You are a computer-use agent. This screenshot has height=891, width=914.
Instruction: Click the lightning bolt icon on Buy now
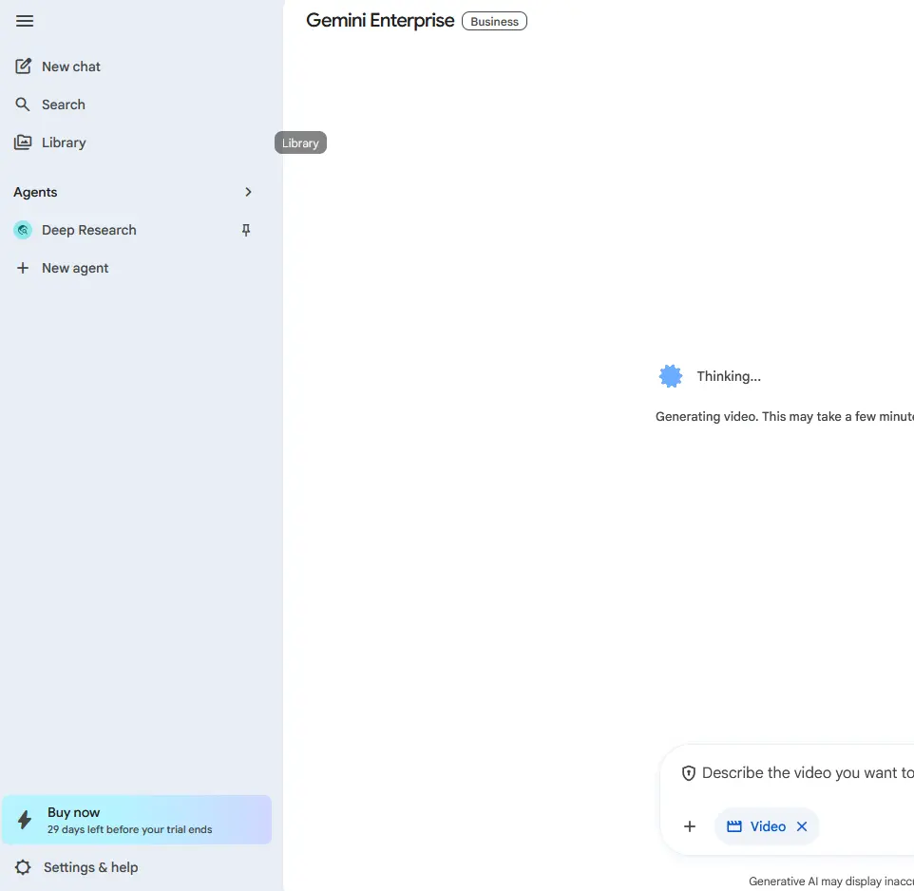point(25,820)
